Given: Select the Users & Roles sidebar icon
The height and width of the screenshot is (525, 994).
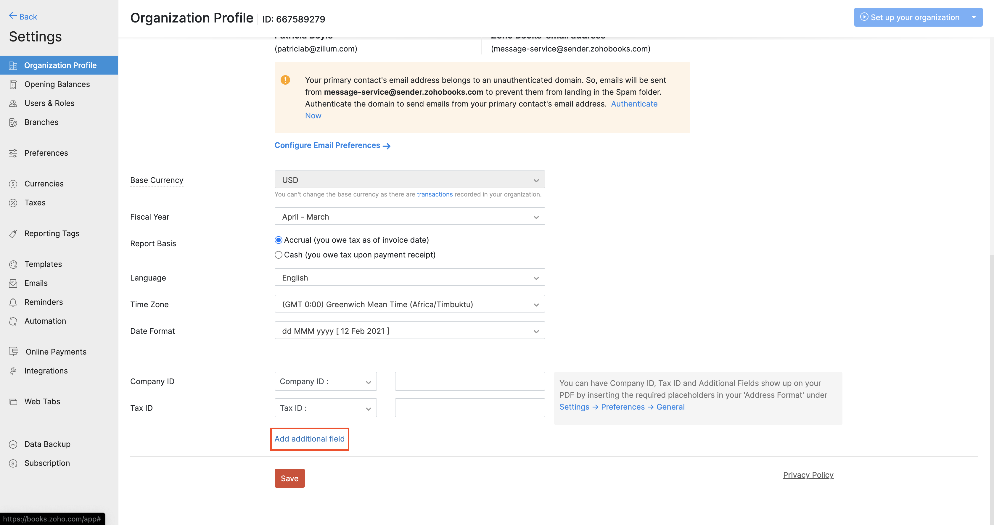Looking at the screenshot, I should click(x=13, y=103).
